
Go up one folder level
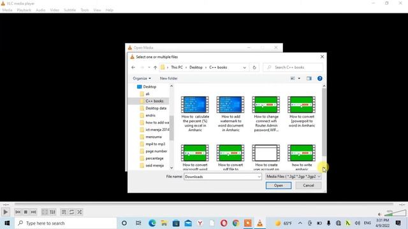tap(155, 67)
